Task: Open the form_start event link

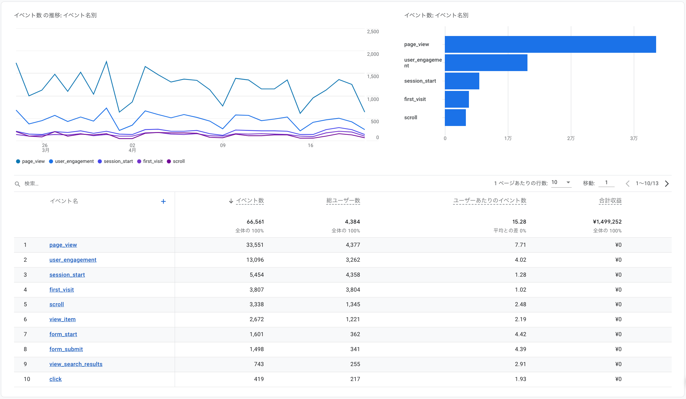Action: [63, 334]
